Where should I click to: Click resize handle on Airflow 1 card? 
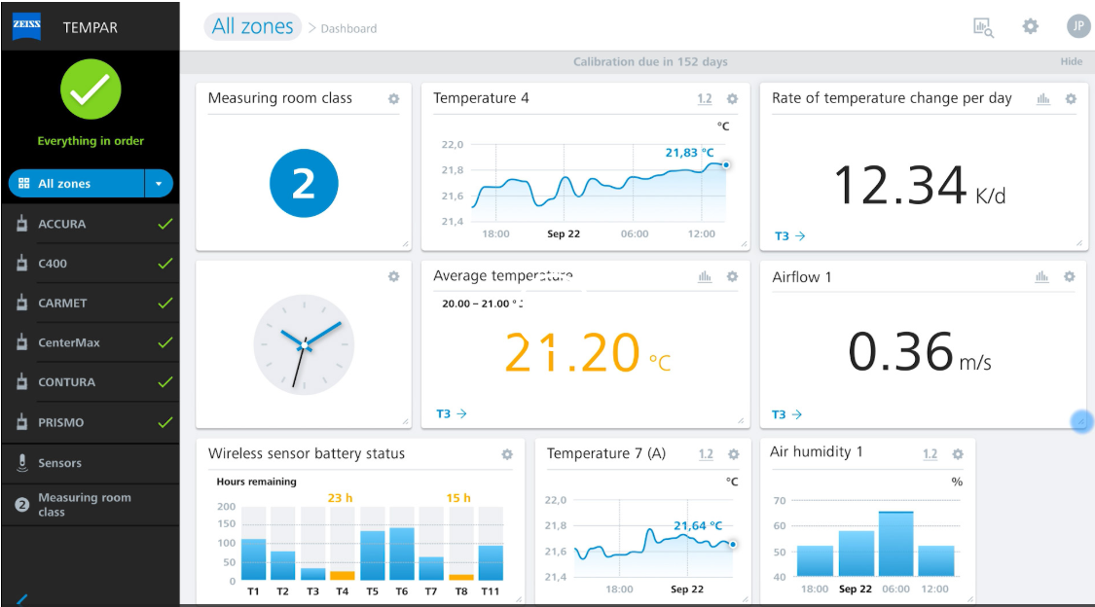tap(1079, 421)
